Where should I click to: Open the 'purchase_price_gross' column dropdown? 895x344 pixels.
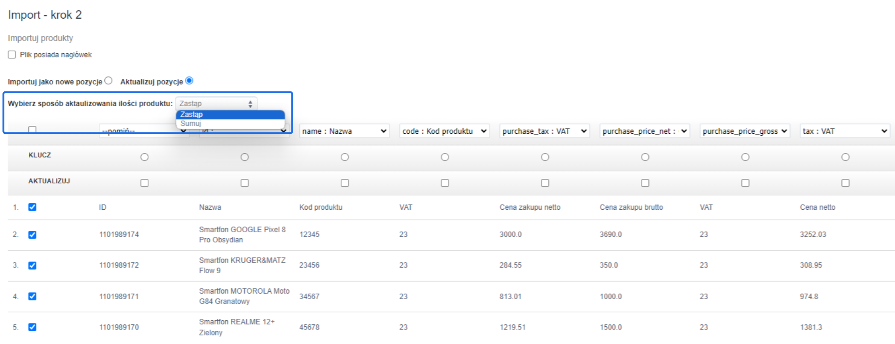pos(745,131)
